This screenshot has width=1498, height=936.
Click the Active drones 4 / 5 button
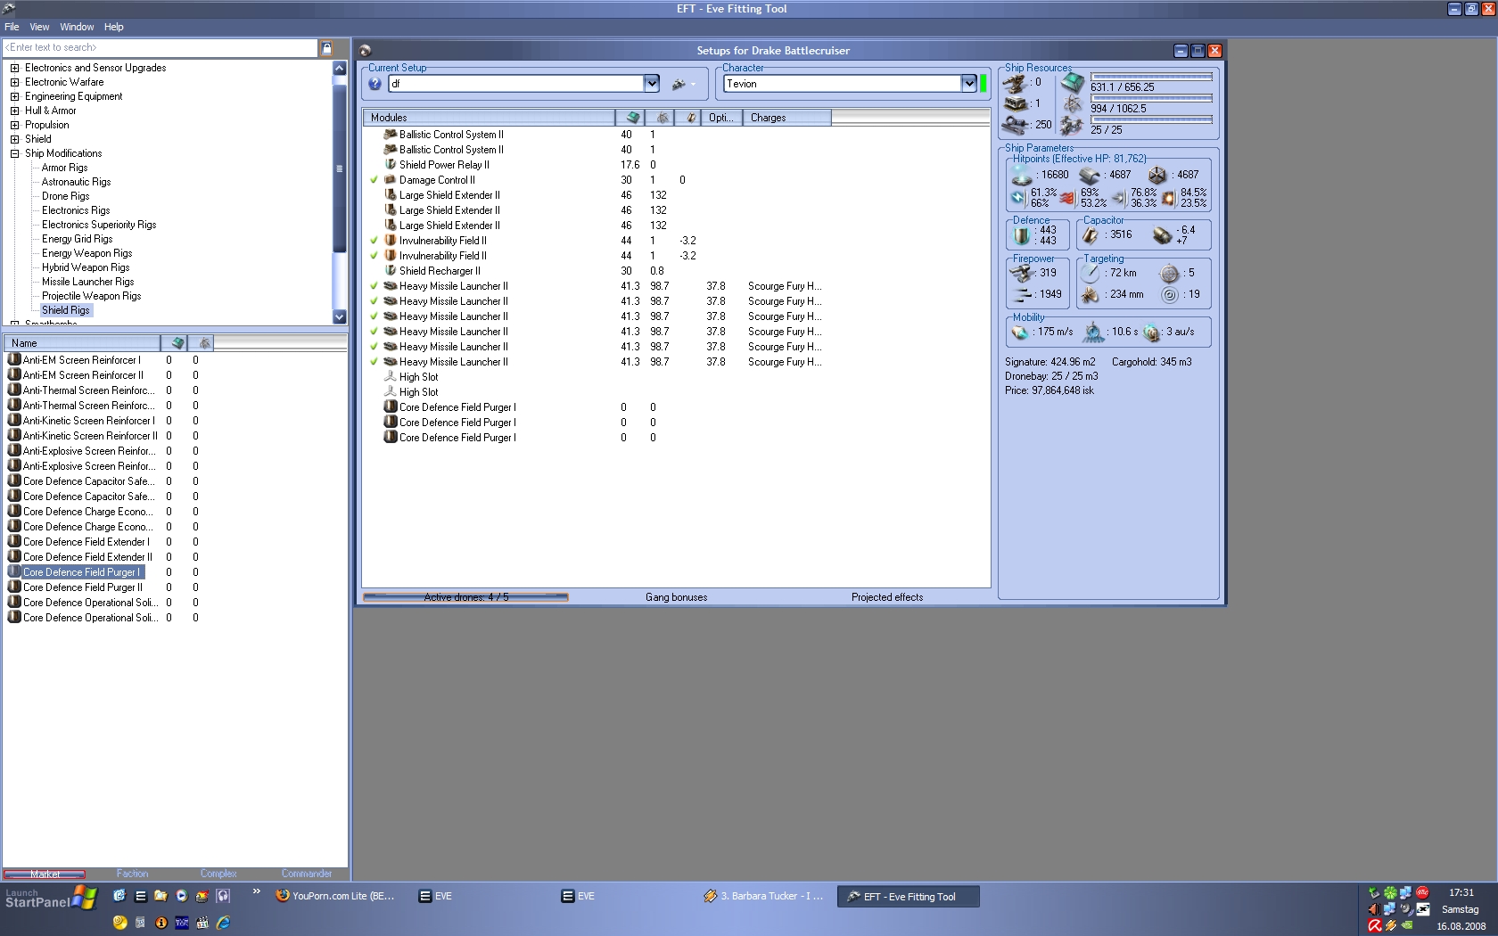[x=465, y=597]
